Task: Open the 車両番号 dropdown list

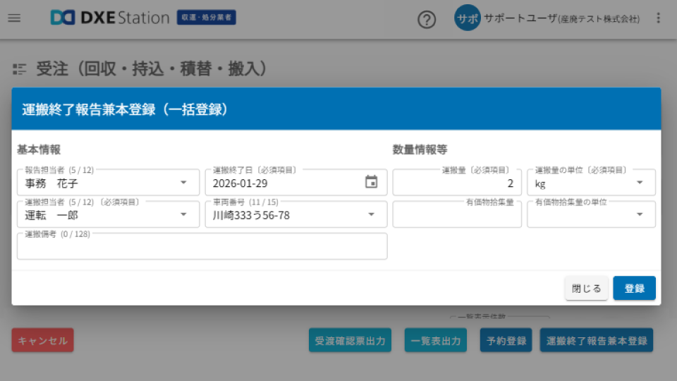Action: coord(371,214)
